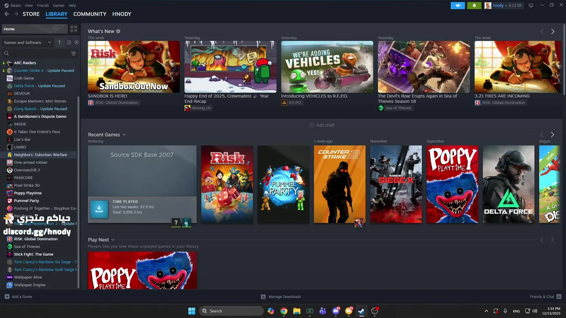The width and height of the screenshot is (566, 318).
Task: Open the notifications bell
Action: point(474,5)
